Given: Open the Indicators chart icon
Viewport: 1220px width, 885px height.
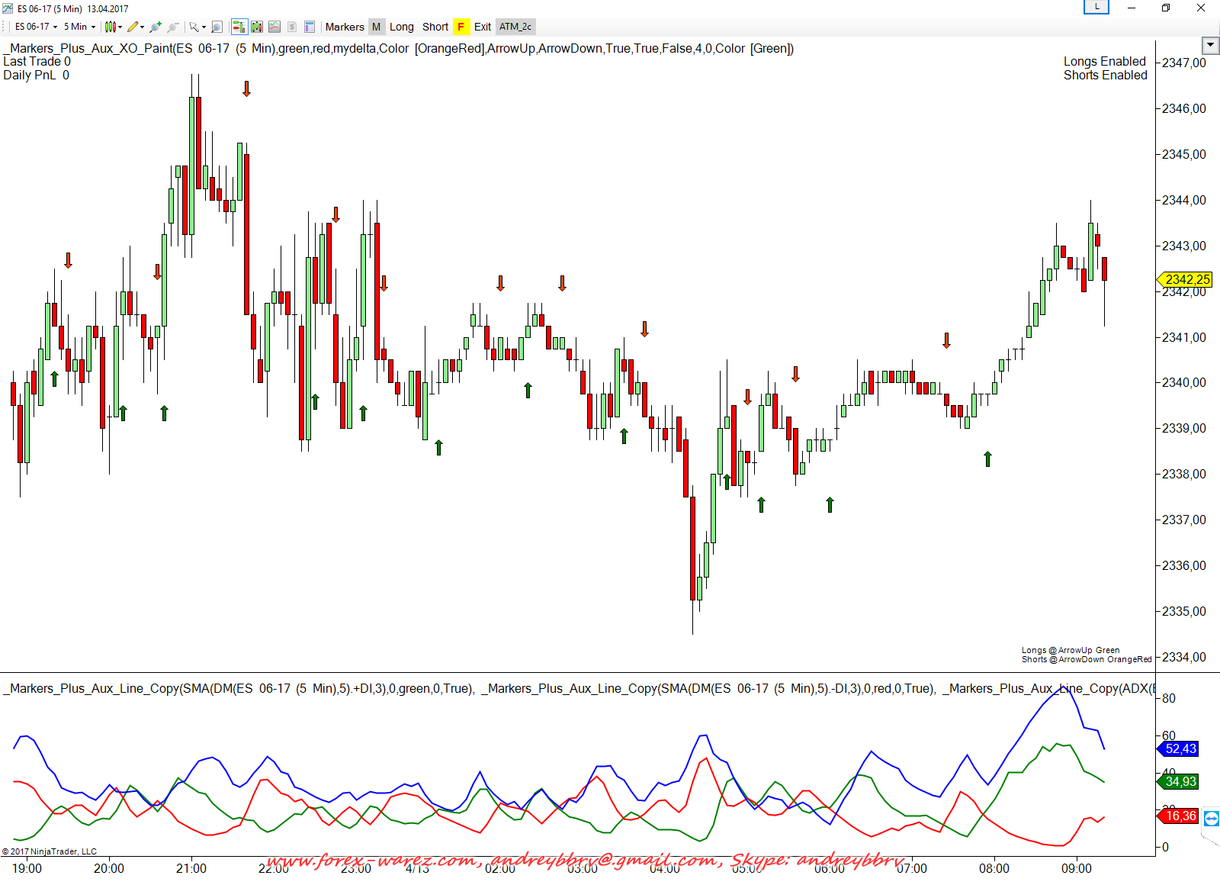Looking at the screenshot, I should point(274,27).
